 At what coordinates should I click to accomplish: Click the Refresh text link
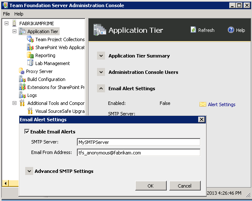pyautogui.click(x=206, y=30)
